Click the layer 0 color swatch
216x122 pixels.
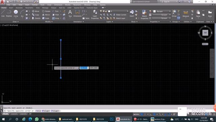pos(109,11)
